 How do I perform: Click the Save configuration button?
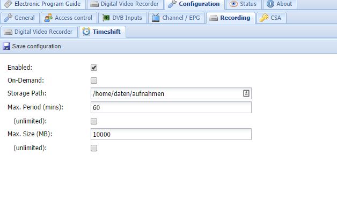[x=32, y=46]
